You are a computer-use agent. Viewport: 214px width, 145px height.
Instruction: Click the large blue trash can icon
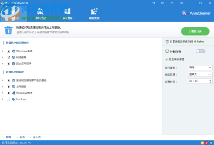coord(8,30)
